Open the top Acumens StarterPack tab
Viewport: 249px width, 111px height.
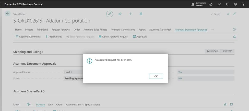point(160,30)
